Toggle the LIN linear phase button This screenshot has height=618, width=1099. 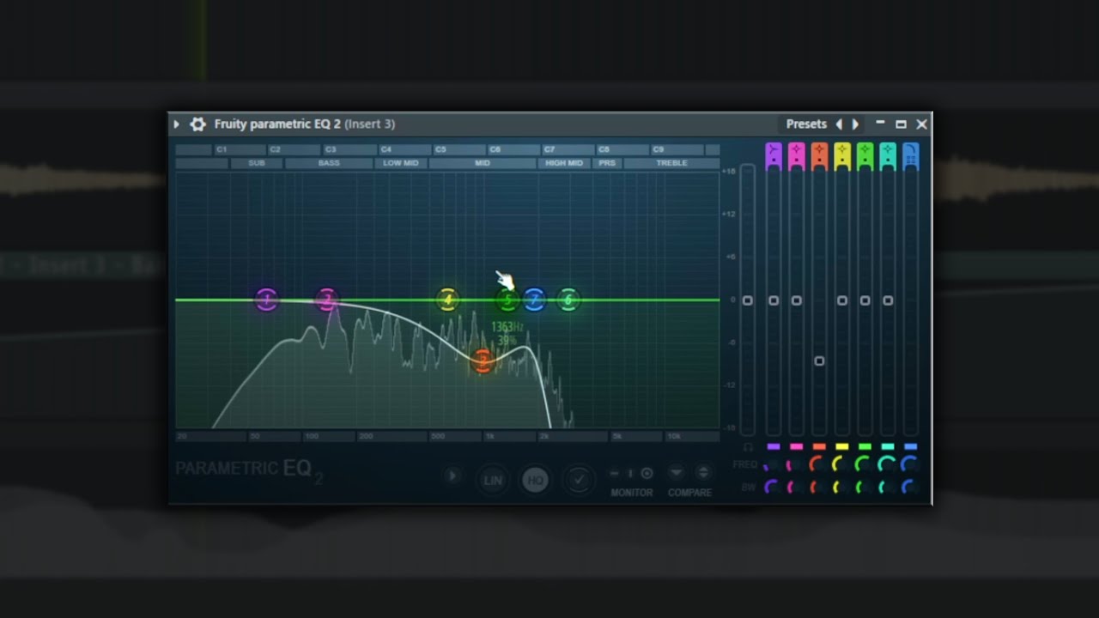tap(493, 480)
